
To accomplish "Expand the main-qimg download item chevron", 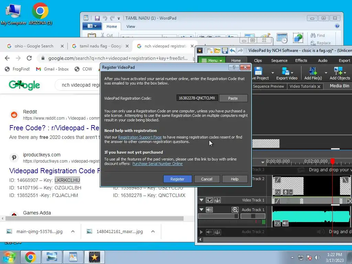I will point(73,231).
